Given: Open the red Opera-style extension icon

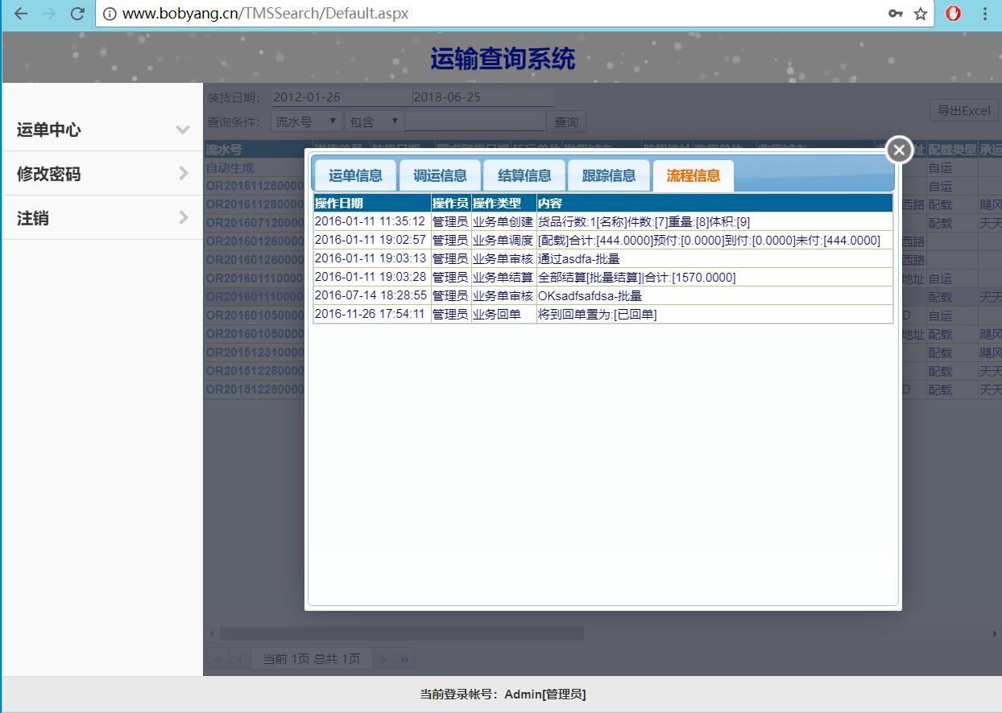Looking at the screenshot, I should [953, 14].
